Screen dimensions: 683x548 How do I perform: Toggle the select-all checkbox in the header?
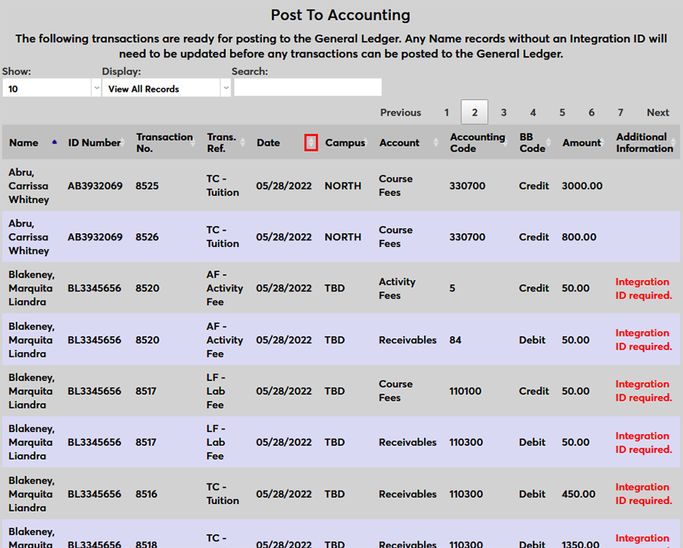click(311, 142)
